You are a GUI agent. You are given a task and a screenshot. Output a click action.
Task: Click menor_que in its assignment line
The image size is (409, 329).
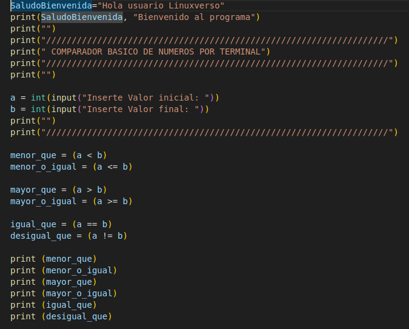(x=33, y=155)
